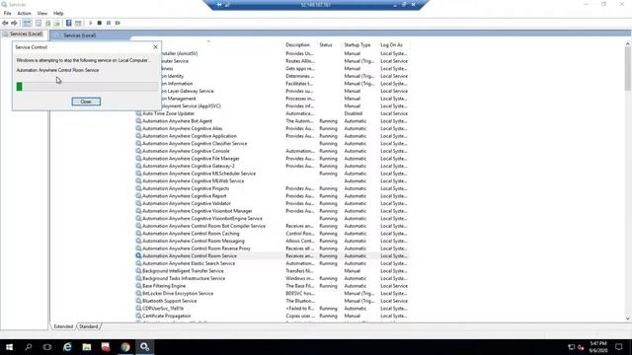Open File Explorer from the taskbar

coord(87,347)
